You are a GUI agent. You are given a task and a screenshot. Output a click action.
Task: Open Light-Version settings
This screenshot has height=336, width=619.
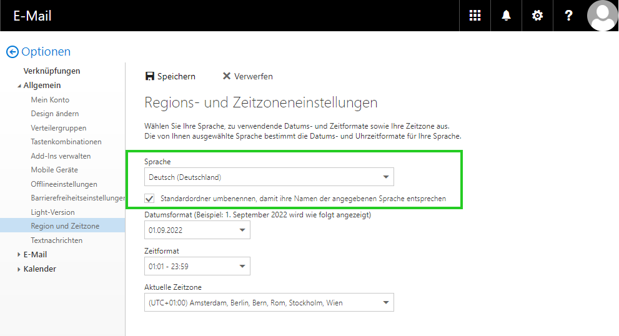[x=52, y=212]
